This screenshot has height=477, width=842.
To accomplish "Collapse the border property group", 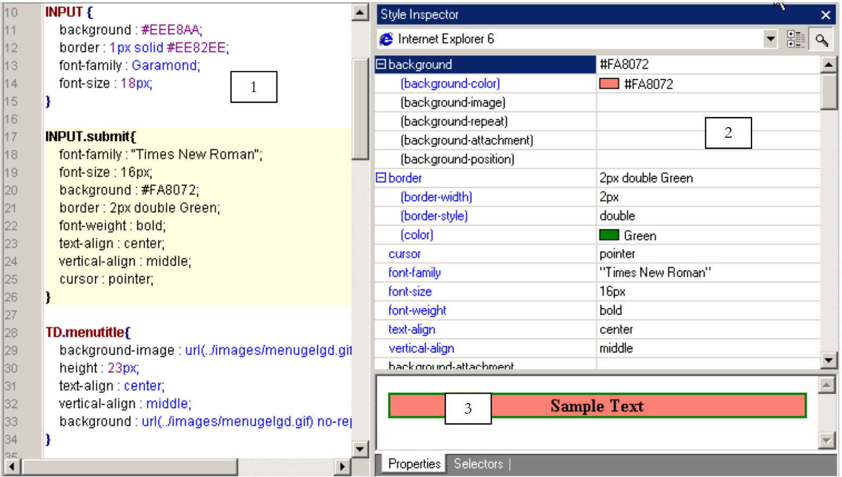I will pyautogui.click(x=381, y=178).
